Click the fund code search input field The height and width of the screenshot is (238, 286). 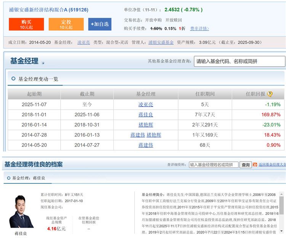click(x=239, y=61)
